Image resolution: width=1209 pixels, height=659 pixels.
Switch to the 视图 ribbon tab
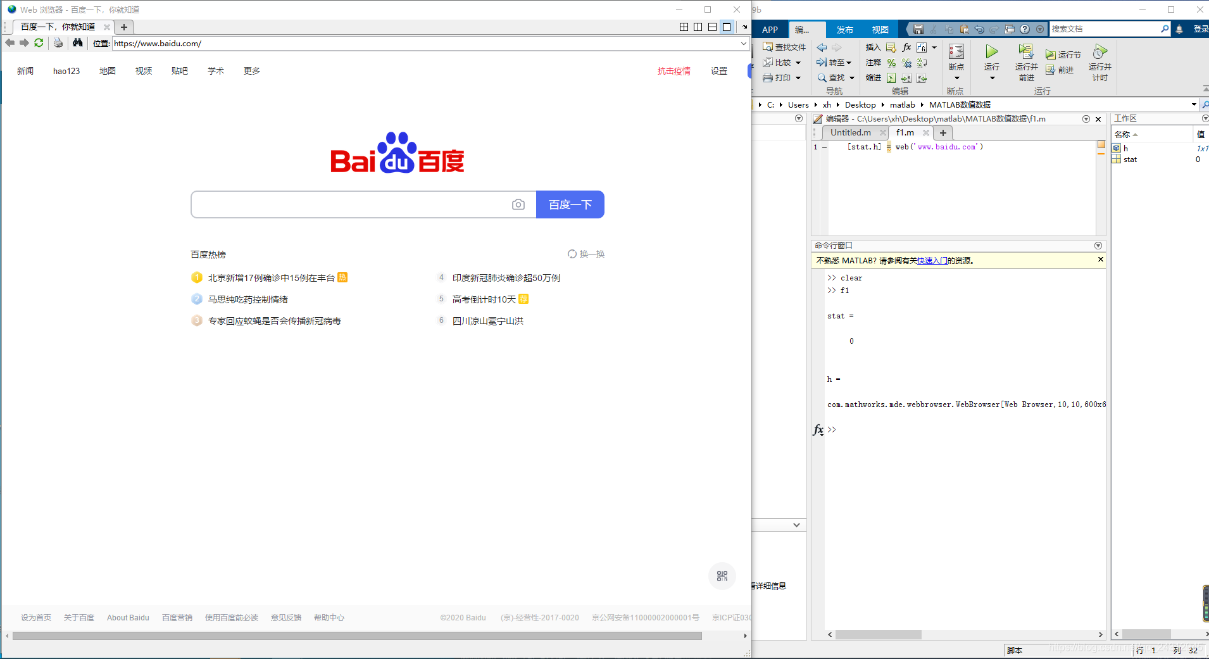pos(880,29)
